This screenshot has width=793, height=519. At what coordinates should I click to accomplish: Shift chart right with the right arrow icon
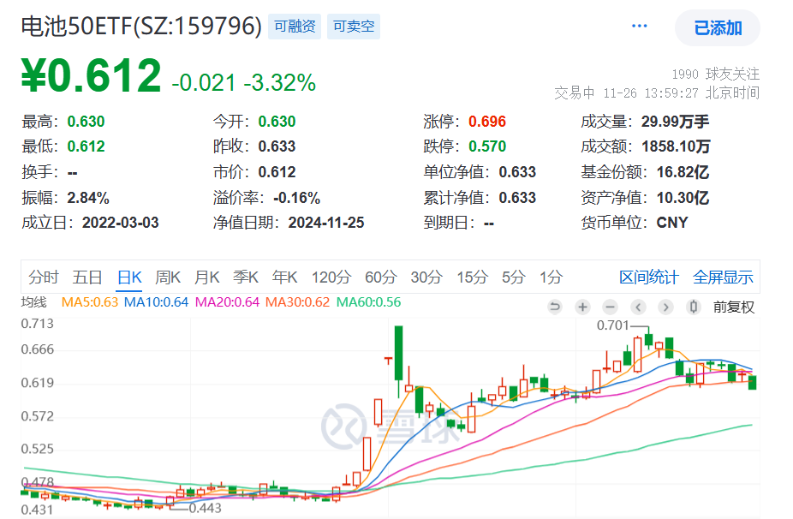[x=665, y=307]
